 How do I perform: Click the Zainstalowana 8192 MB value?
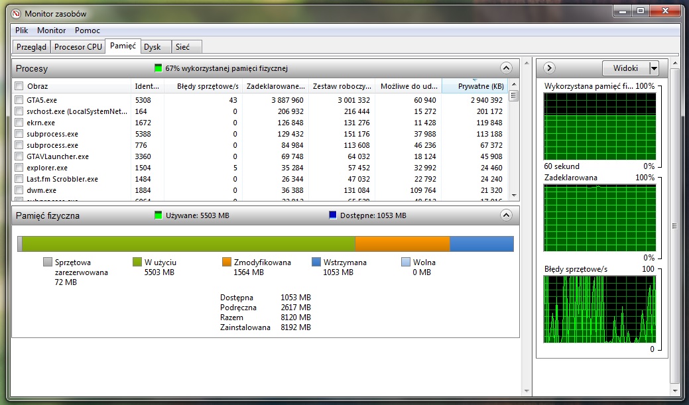coord(296,327)
